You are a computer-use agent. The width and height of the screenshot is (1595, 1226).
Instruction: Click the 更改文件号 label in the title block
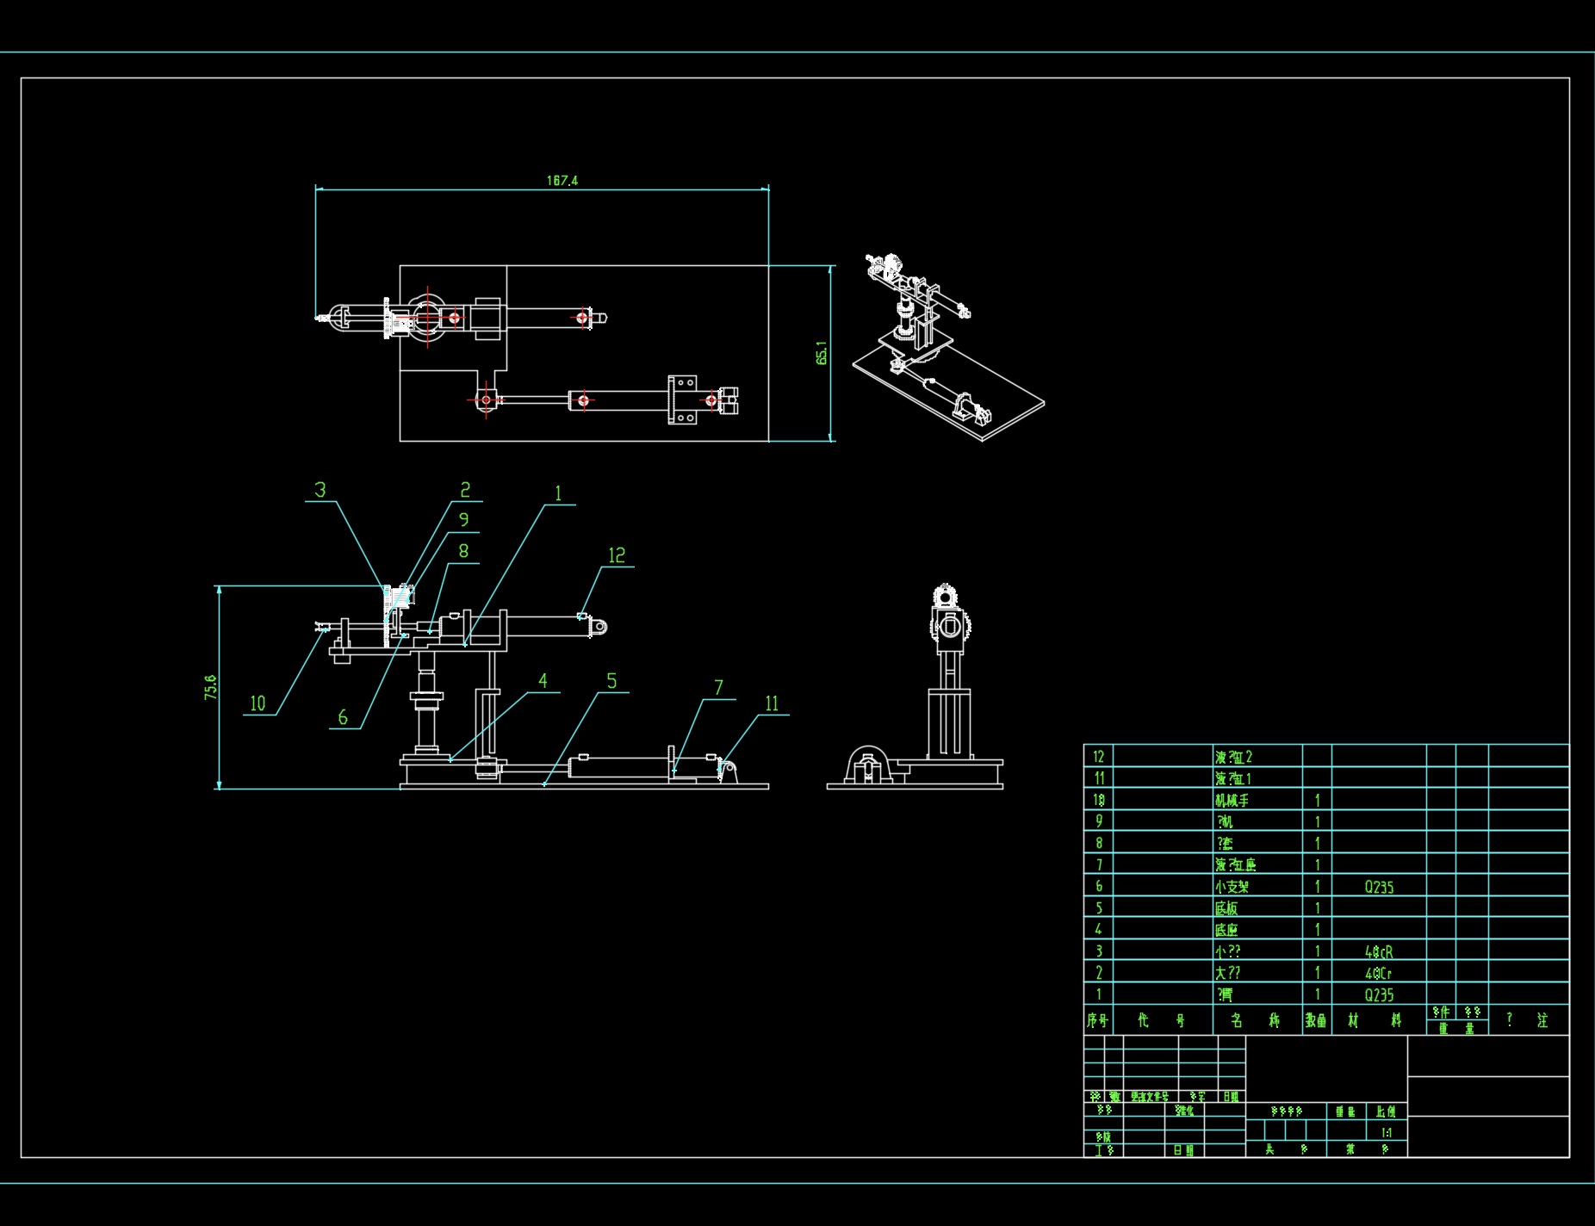(1150, 1097)
